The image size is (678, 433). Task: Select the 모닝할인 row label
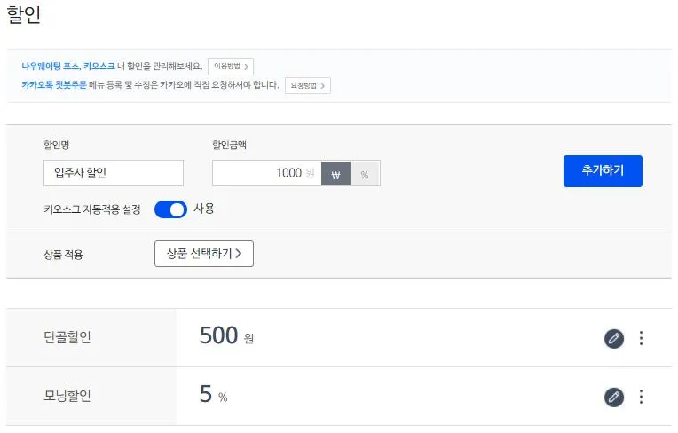(67, 397)
